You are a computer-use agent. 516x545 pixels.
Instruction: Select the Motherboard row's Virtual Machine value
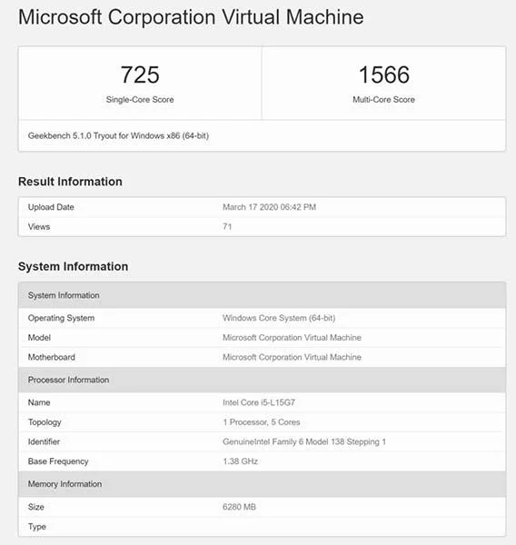tap(292, 357)
